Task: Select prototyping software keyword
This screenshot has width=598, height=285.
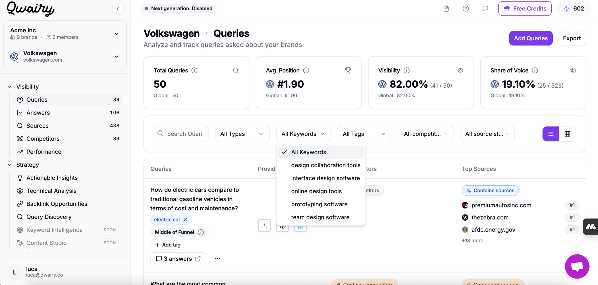Action: 321,204
